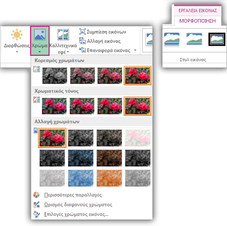The height and width of the screenshot is (226, 227).
Task: Select the second color tone thumbnail
Action: (82, 106)
